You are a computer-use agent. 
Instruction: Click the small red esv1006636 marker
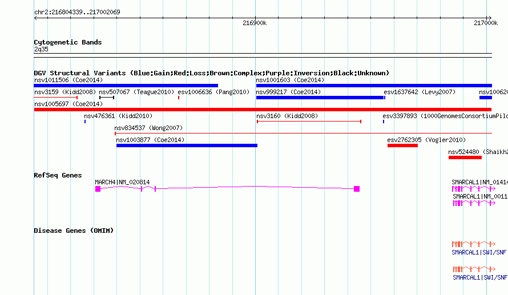[x=179, y=98]
